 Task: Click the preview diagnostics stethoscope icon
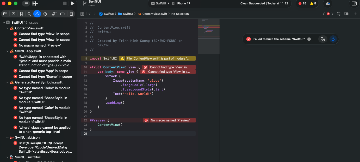tap(323, 39)
